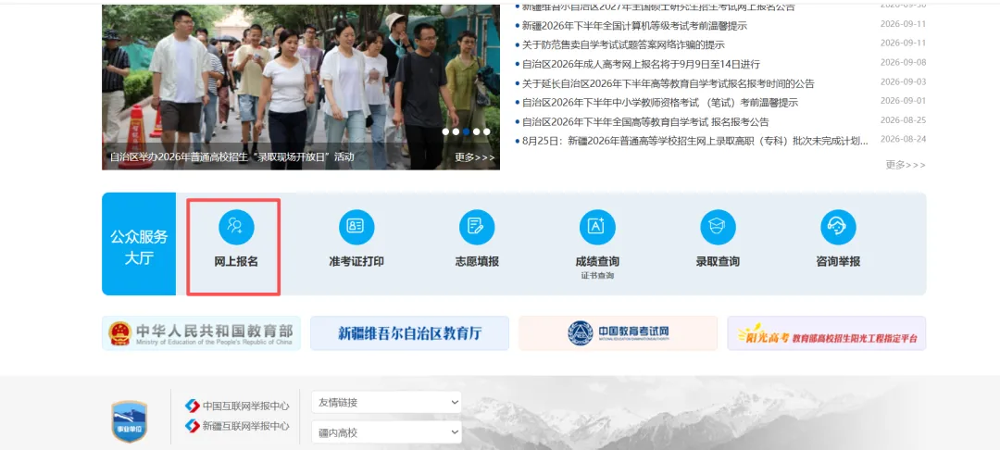
Task: Click the date 2026-08-25
Action: coord(903,119)
